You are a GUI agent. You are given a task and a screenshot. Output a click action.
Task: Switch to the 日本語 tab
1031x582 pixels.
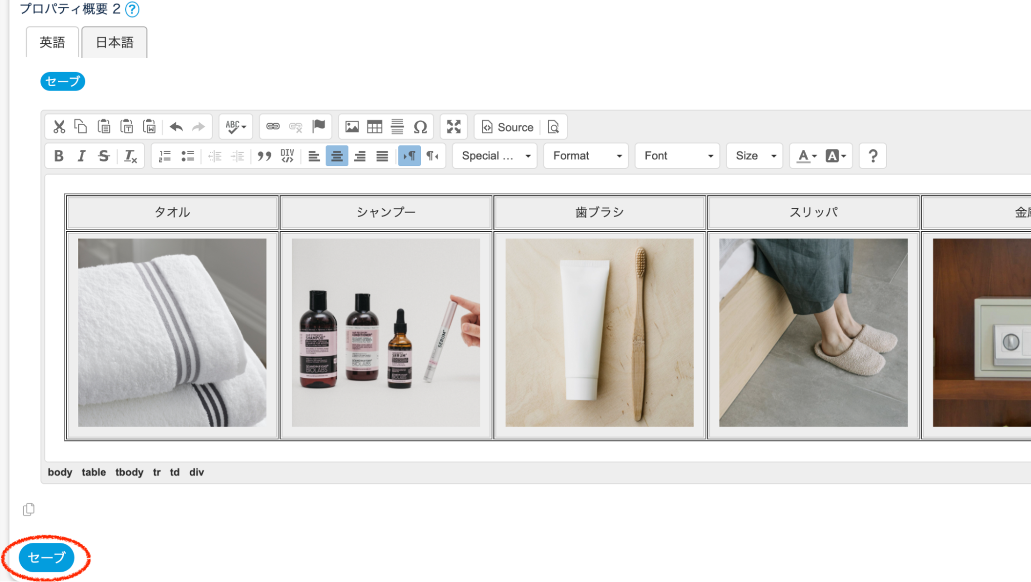click(x=114, y=42)
